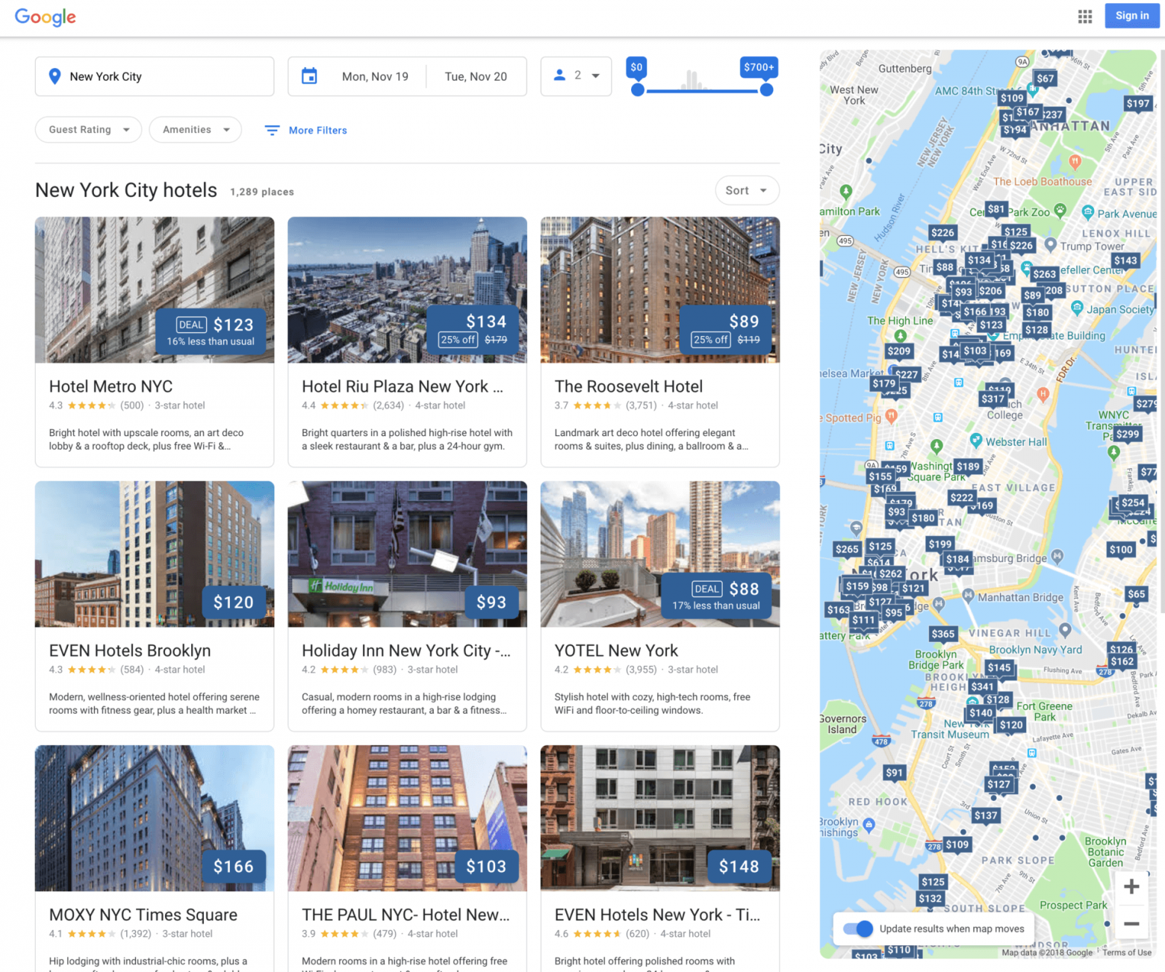Click the map zoom in plus button
The height and width of the screenshot is (972, 1165).
(x=1131, y=886)
